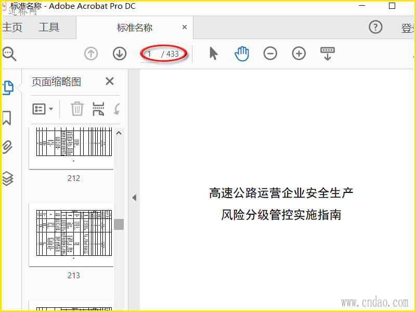
Task: Enable scrolling page display icon
Action: 328,54
